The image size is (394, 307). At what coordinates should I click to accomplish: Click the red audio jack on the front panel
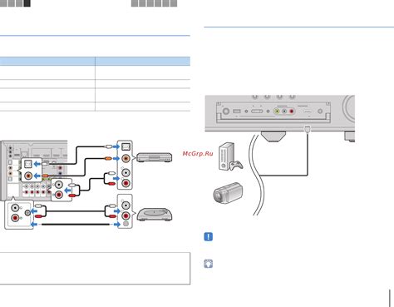292,111
